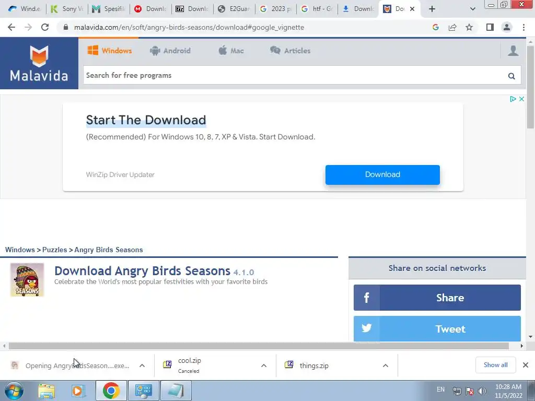Open the Articles section

point(290,51)
